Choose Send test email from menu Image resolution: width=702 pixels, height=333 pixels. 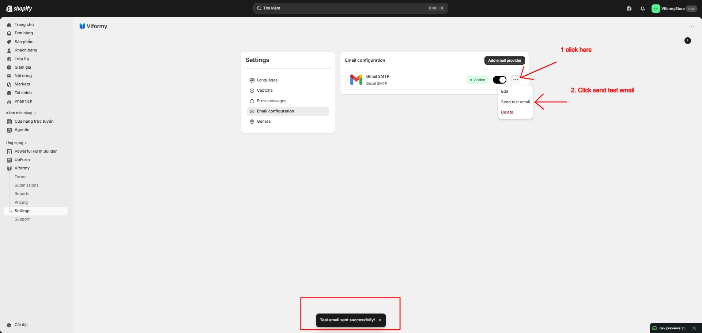tap(515, 102)
